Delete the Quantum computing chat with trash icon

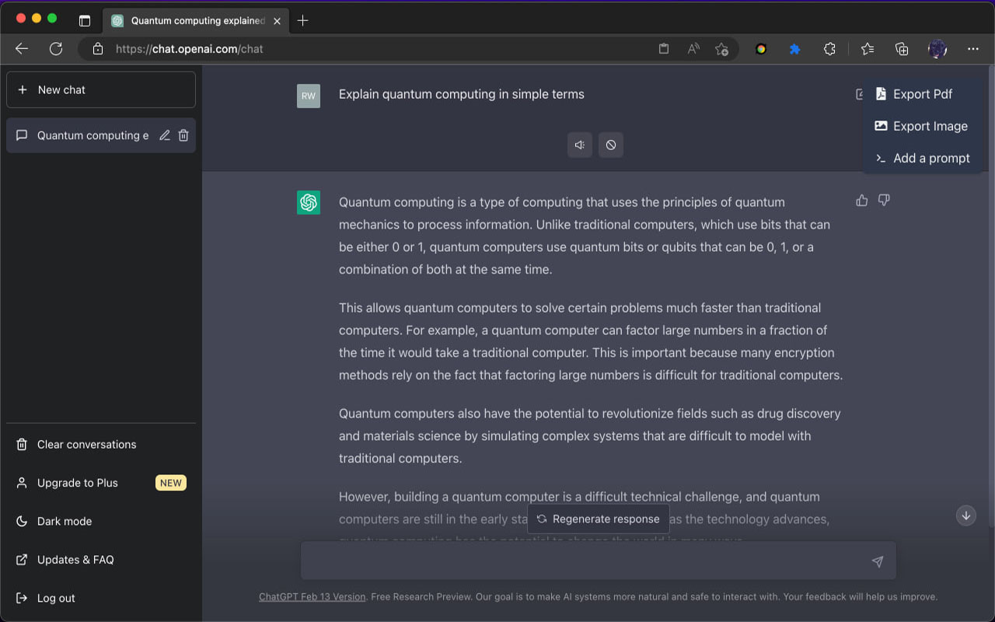183,135
